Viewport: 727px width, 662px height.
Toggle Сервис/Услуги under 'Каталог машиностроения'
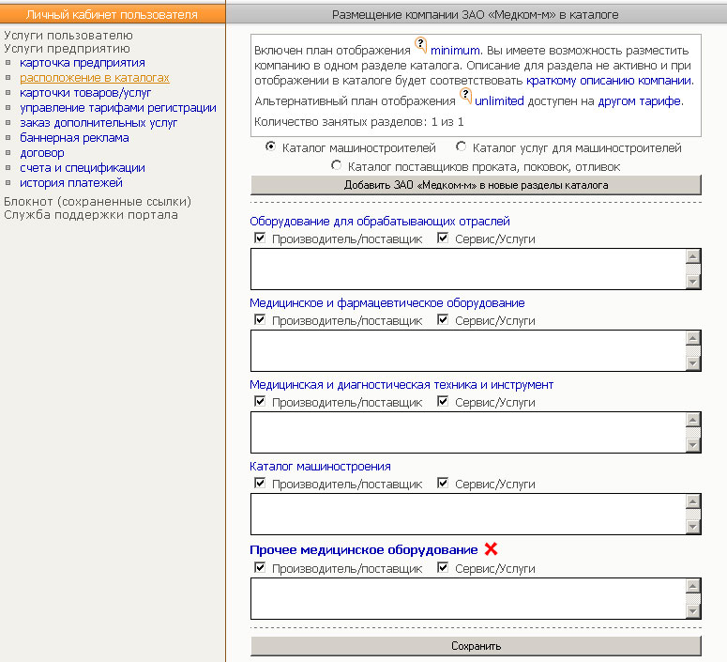pos(443,484)
